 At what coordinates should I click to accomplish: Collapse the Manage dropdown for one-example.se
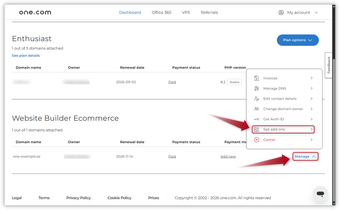pos(305,156)
